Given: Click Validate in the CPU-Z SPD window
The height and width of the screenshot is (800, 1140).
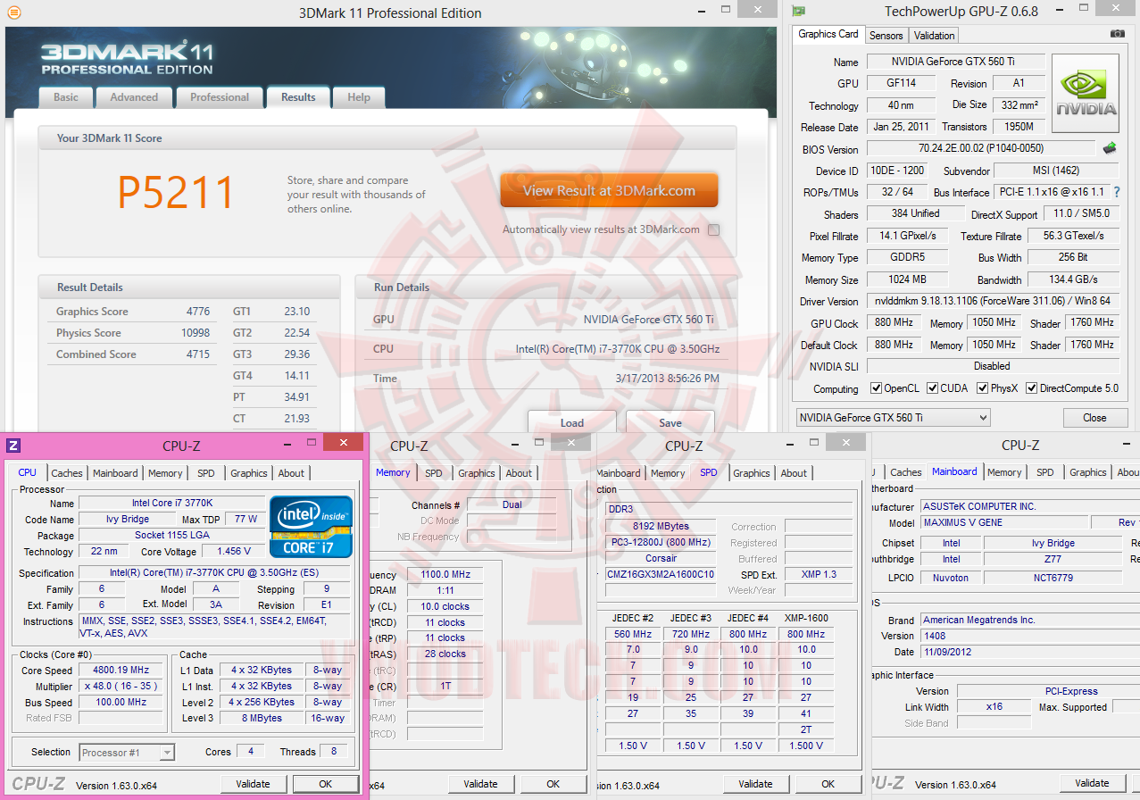Looking at the screenshot, I should pos(755,784).
